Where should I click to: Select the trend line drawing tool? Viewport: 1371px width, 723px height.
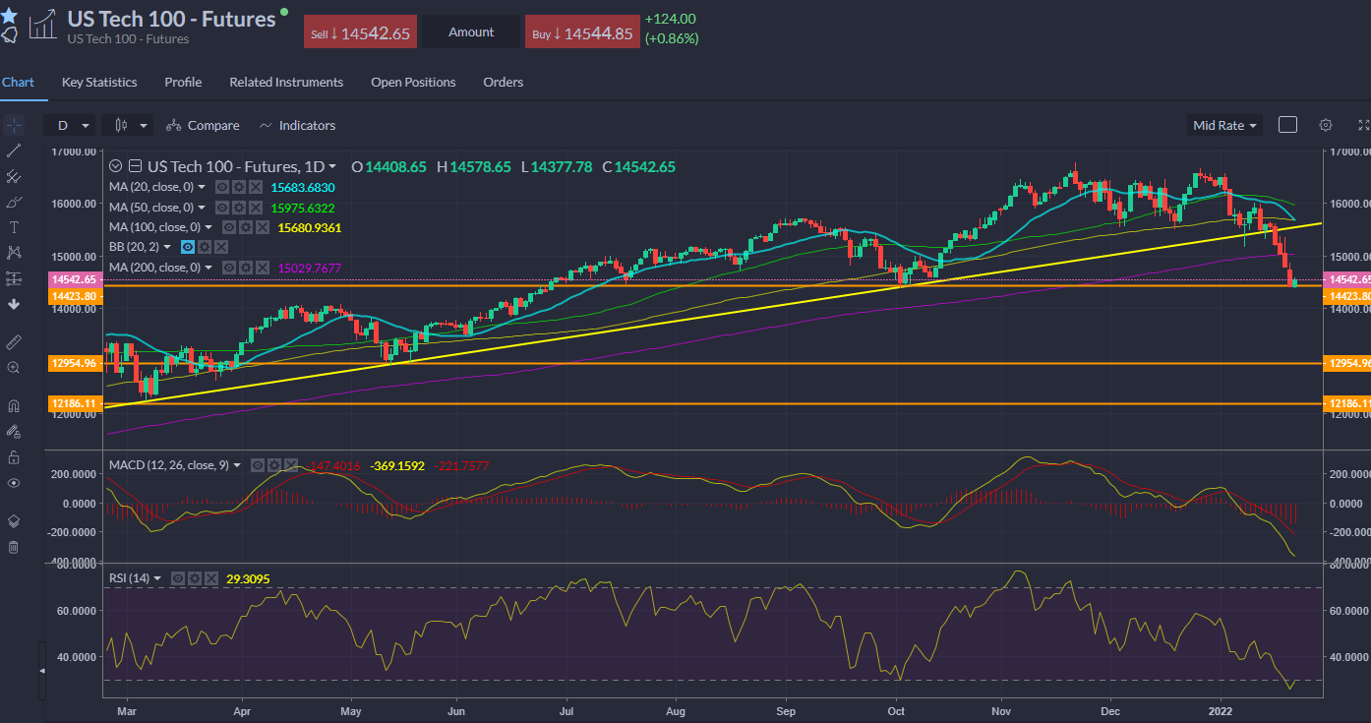pyautogui.click(x=14, y=151)
